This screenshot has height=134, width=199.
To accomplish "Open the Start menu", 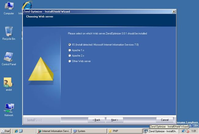I will [5, 131].
